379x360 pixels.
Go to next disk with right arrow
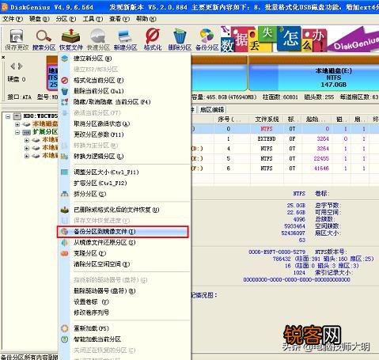tap(20, 66)
